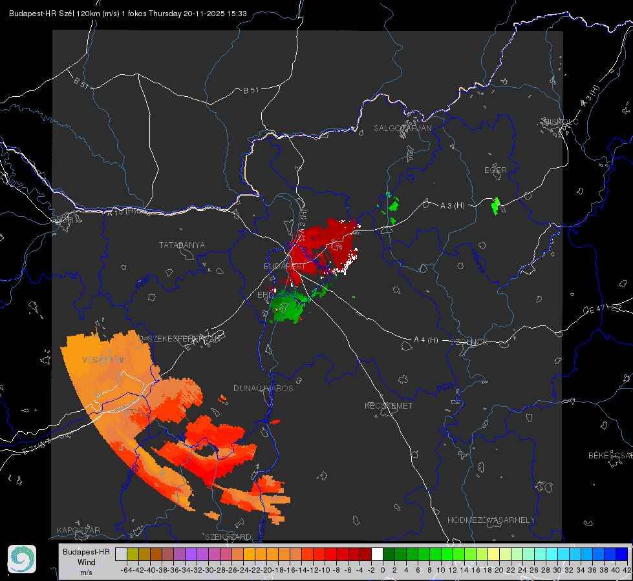Click the cyan swatch between 28 and 30
The width and height of the screenshot is (633, 581).
(x=552, y=554)
